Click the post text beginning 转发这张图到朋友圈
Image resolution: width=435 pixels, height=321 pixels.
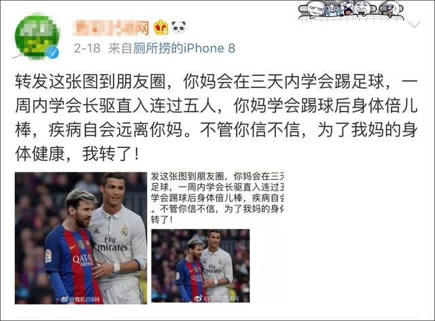216,117
